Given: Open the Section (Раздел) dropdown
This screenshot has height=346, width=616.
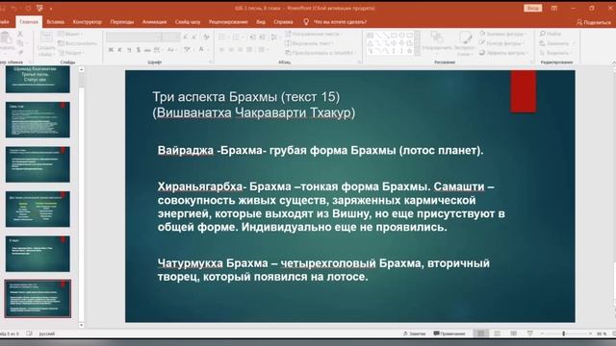Looking at the screenshot, I should pos(70,53).
